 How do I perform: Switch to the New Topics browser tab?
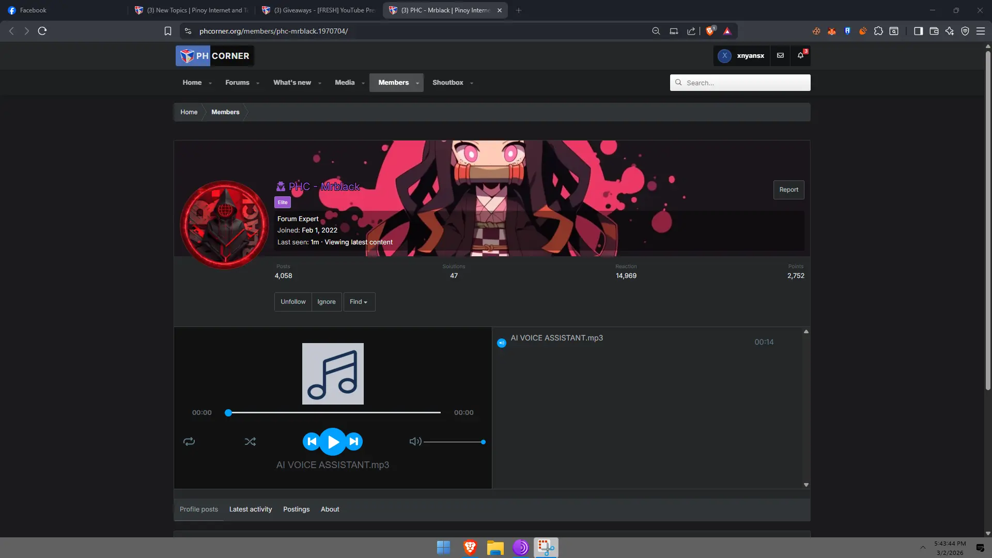tap(191, 10)
